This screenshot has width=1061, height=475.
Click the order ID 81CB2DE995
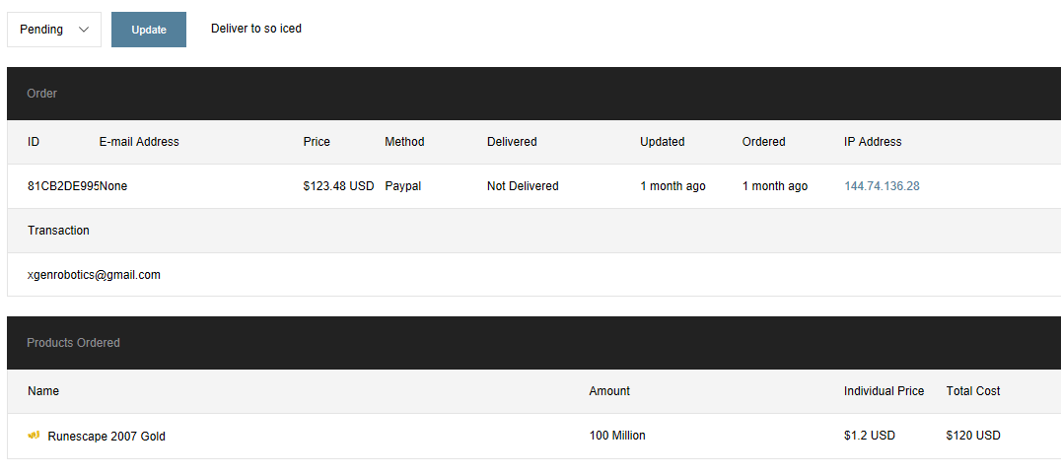pos(63,186)
